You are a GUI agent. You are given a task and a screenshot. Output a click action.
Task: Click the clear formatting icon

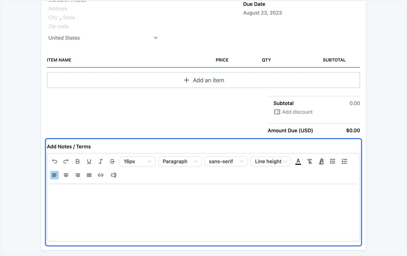(x=310, y=161)
